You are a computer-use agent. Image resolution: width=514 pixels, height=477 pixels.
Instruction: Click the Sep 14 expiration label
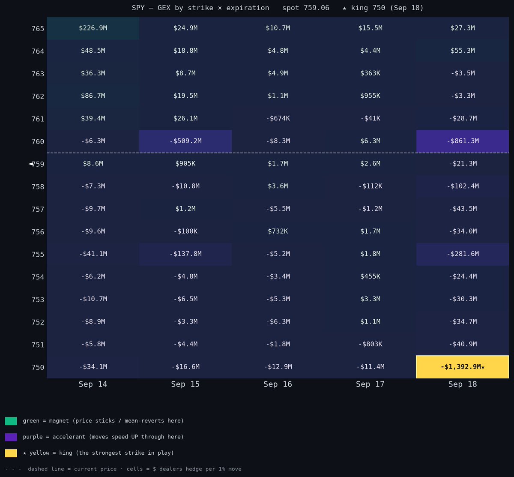click(93, 384)
